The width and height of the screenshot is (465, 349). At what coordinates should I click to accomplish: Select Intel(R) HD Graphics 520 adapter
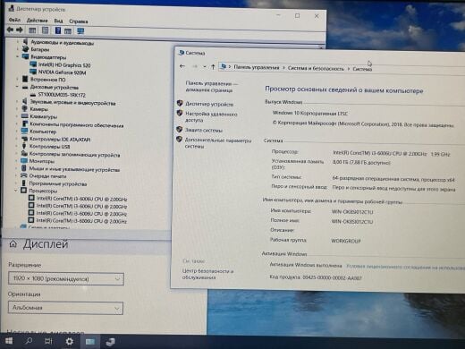[64, 64]
